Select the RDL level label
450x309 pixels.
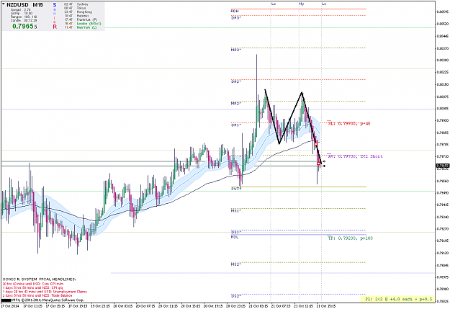point(235,237)
